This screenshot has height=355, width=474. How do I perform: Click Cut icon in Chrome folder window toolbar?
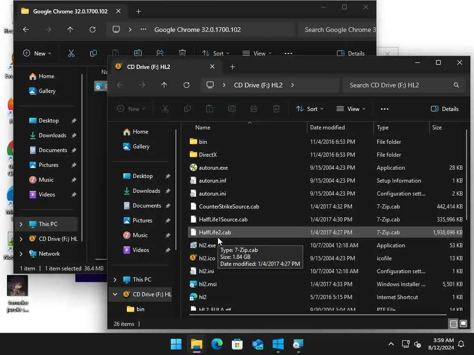point(71,54)
